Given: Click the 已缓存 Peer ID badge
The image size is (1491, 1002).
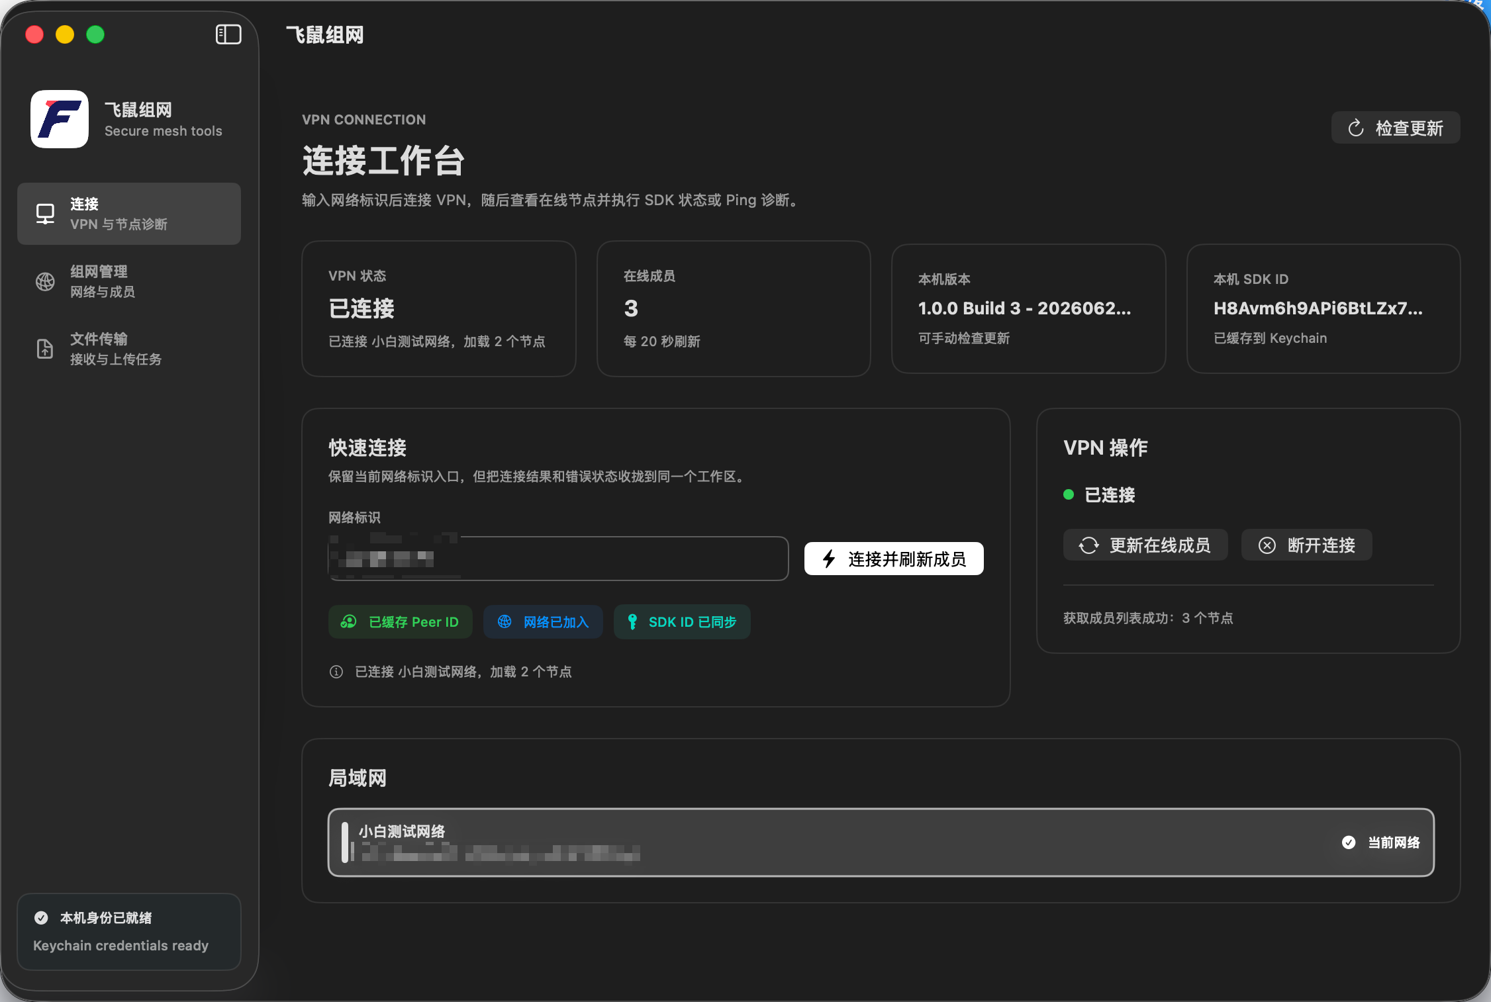Looking at the screenshot, I should click(x=401, y=622).
